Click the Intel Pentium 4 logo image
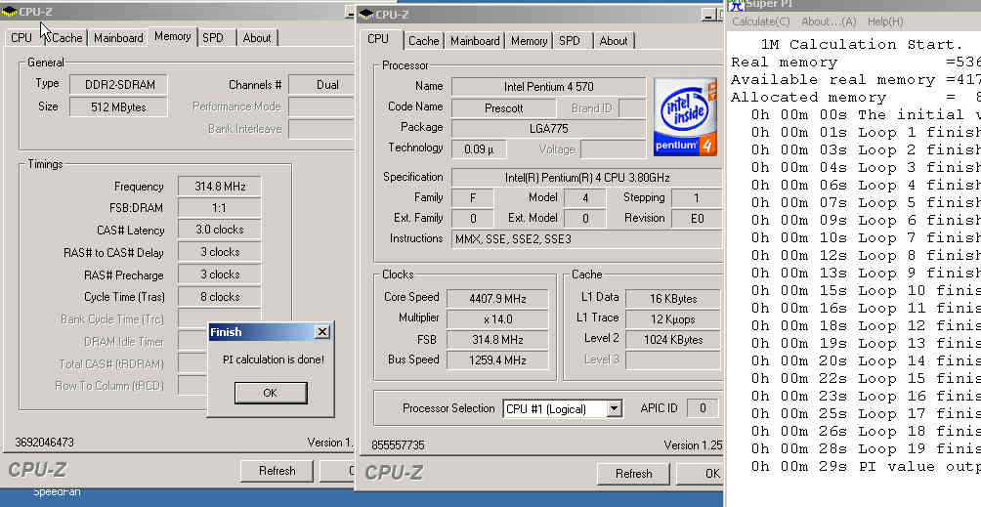 pos(685,117)
